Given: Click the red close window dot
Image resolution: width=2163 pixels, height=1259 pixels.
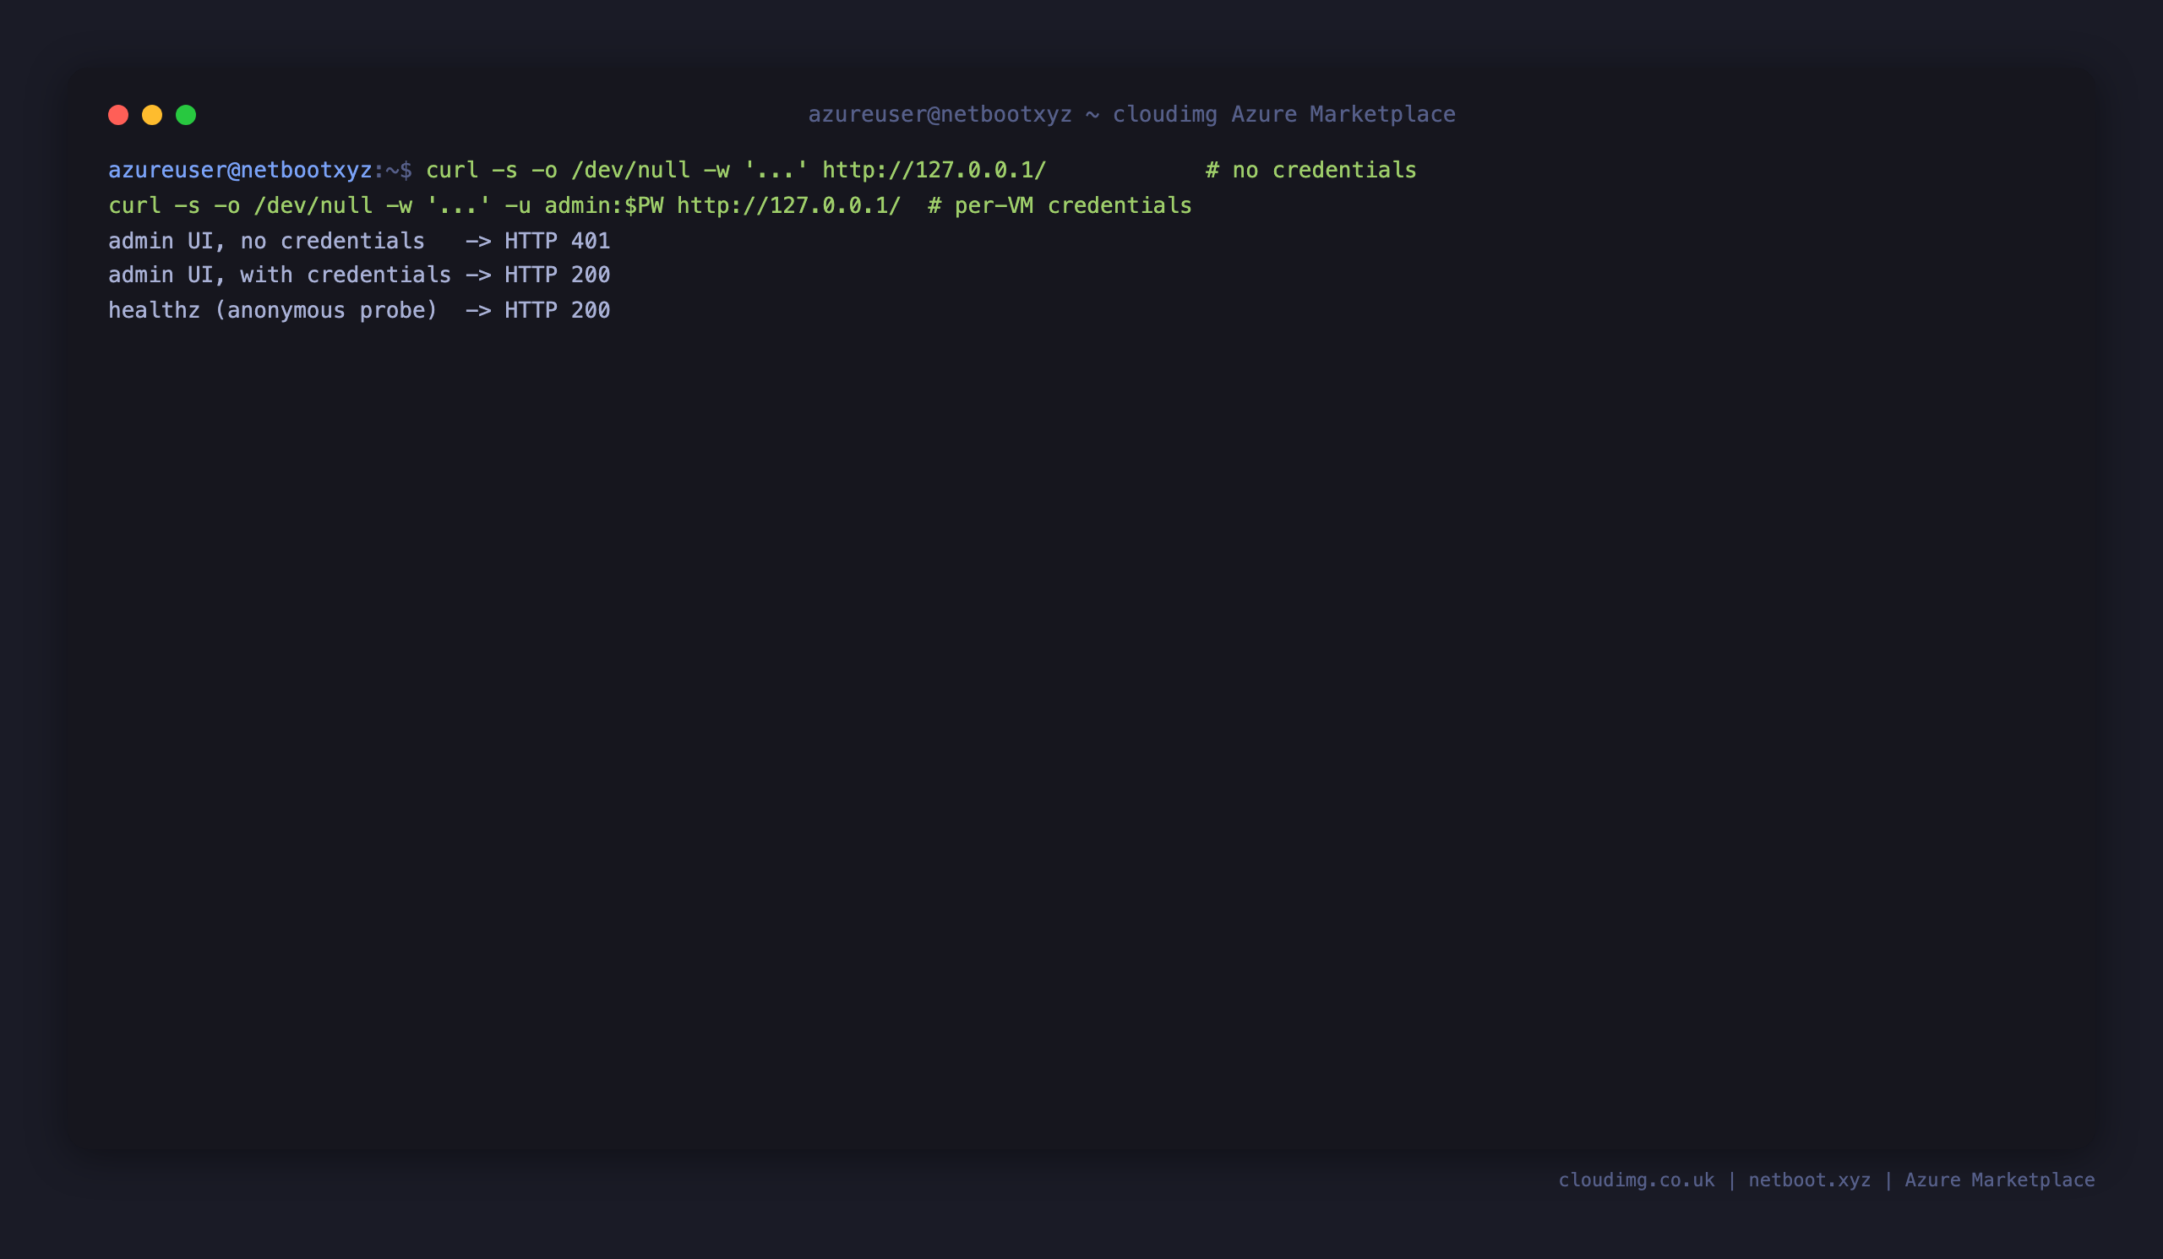Looking at the screenshot, I should tap(118, 115).
